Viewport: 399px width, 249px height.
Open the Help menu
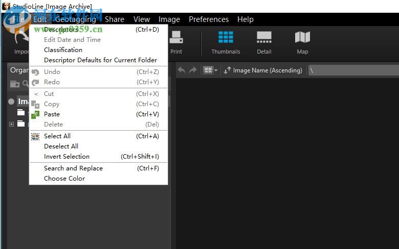[x=246, y=19]
